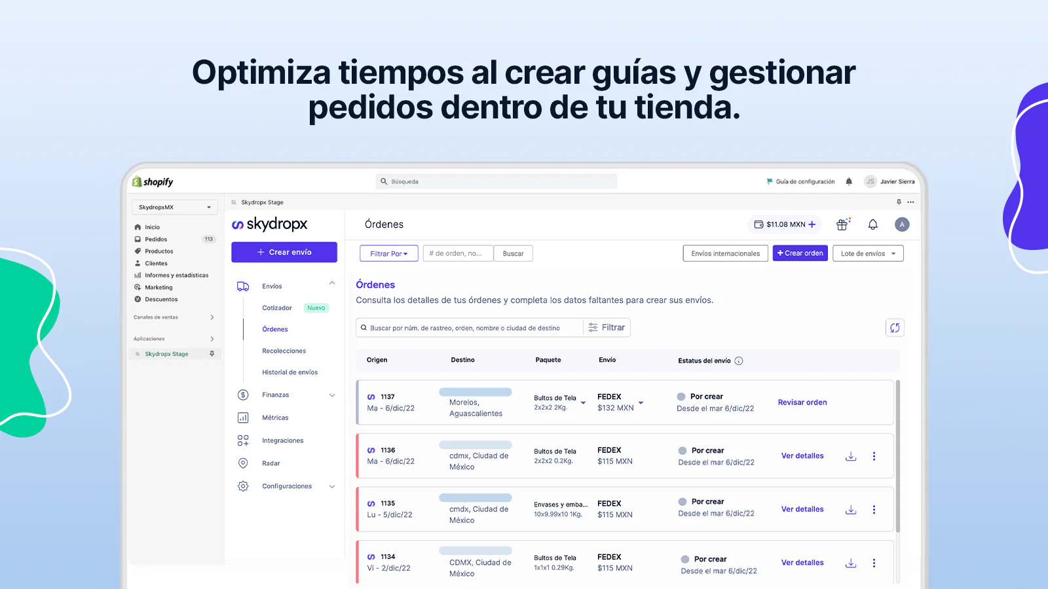Click the Integraciones grid icon
The height and width of the screenshot is (589, 1048).
tap(243, 440)
